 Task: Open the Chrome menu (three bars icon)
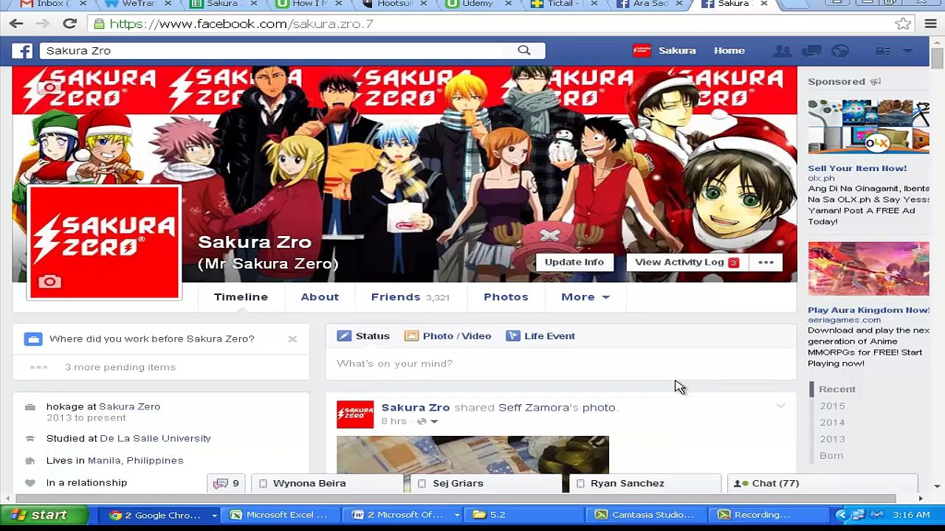[x=930, y=24]
